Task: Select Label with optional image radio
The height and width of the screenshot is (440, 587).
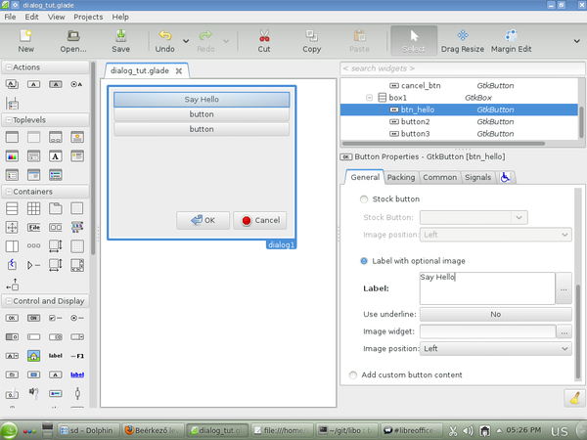Action: [364, 261]
